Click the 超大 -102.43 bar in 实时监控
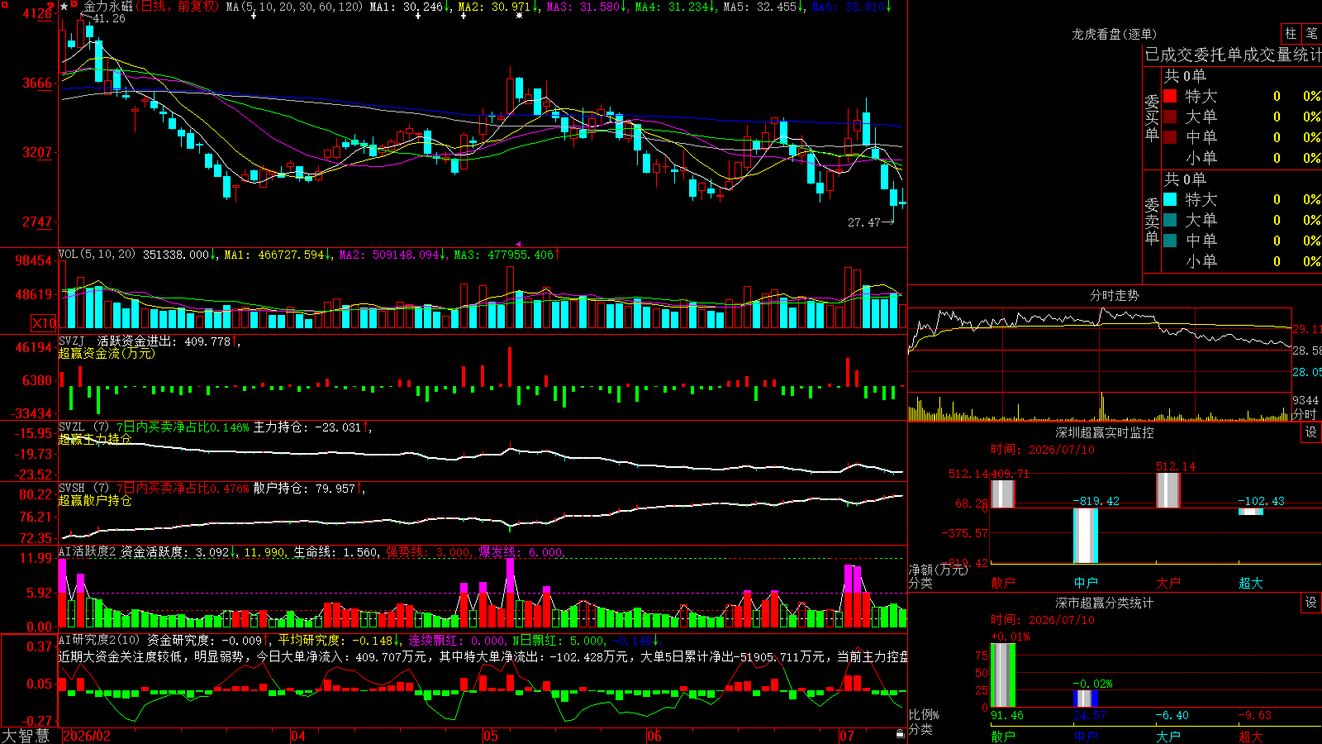This screenshot has height=744, width=1322. (1250, 512)
